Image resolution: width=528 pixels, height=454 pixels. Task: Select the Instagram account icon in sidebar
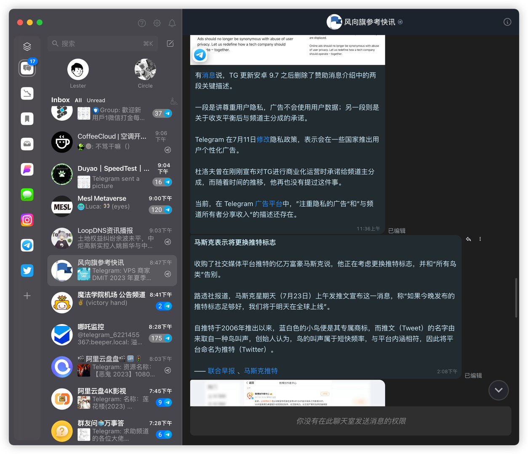(27, 220)
